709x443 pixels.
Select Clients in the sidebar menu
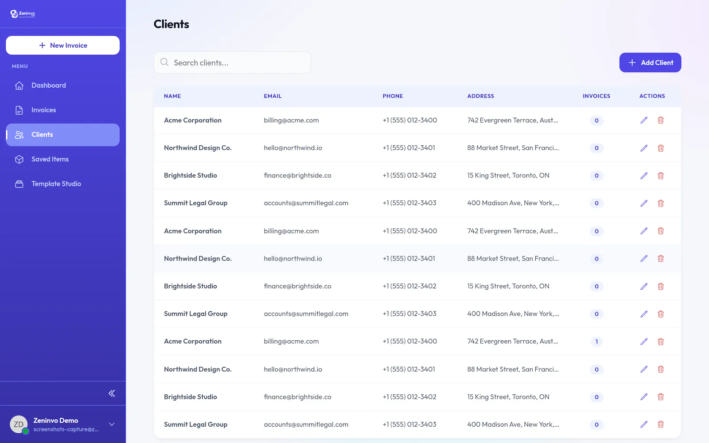tap(62, 135)
